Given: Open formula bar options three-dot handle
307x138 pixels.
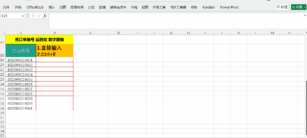Looking at the screenshot, I should pos(28,16).
